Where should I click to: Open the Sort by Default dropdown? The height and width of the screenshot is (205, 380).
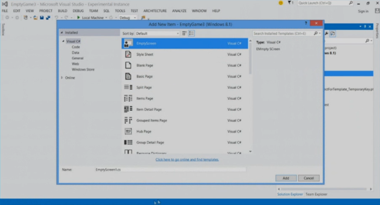(157, 33)
